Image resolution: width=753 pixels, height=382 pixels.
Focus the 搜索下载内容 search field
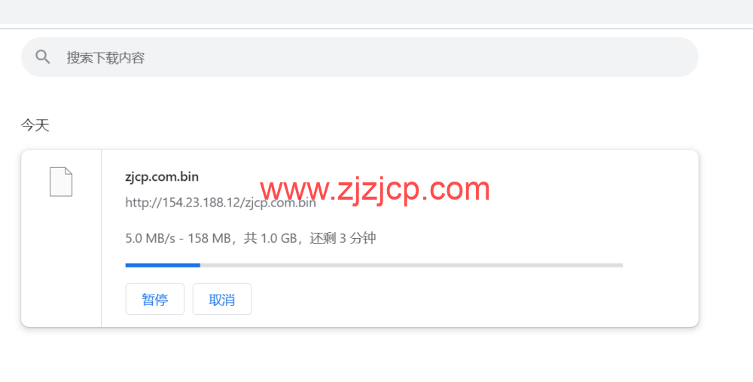[x=360, y=57]
